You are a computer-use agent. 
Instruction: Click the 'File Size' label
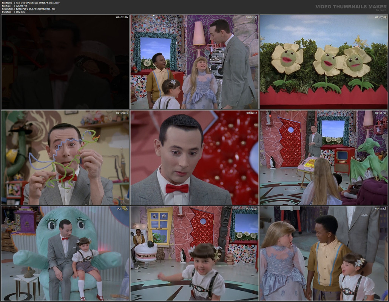coord(6,6)
